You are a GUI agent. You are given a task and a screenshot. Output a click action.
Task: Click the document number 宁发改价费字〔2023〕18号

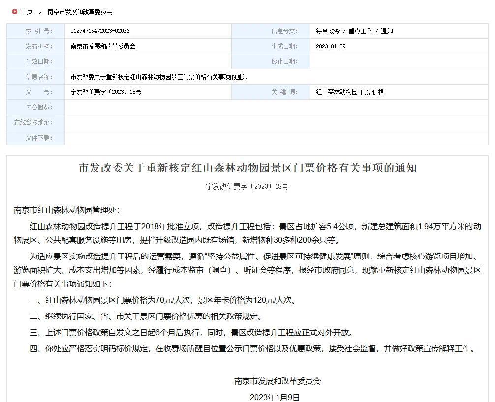click(x=108, y=92)
